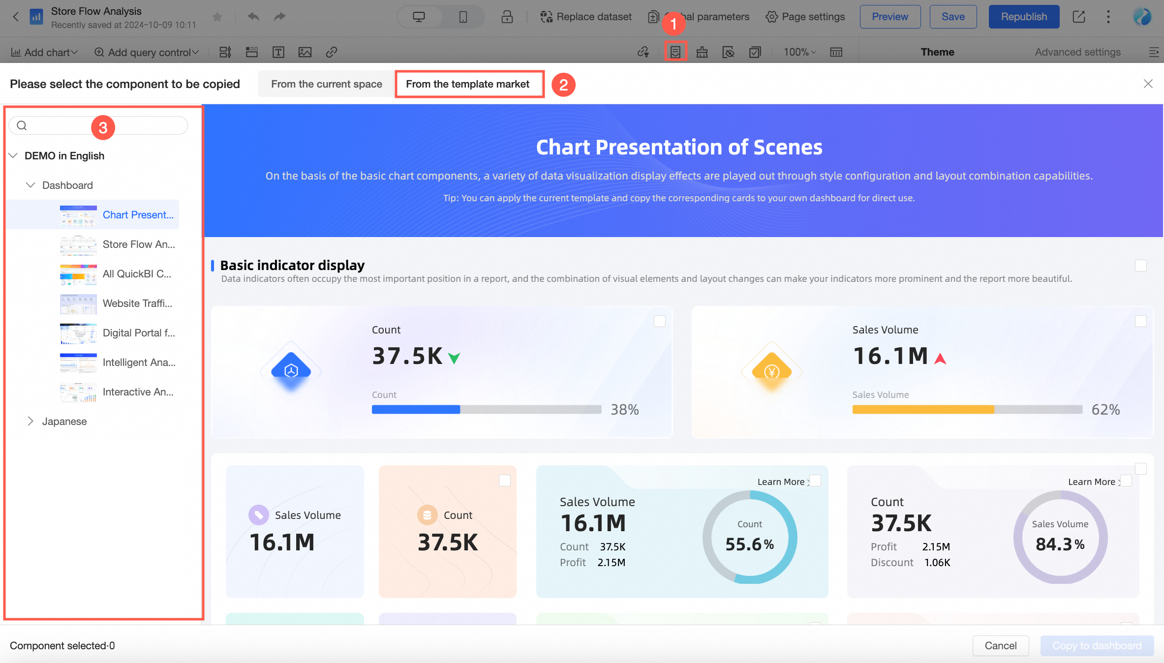Click the template search input field
Image resolution: width=1164 pixels, height=663 pixels.
[98, 125]
